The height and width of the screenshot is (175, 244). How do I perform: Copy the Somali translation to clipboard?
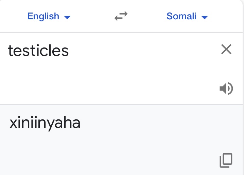(x=226, y=160)
